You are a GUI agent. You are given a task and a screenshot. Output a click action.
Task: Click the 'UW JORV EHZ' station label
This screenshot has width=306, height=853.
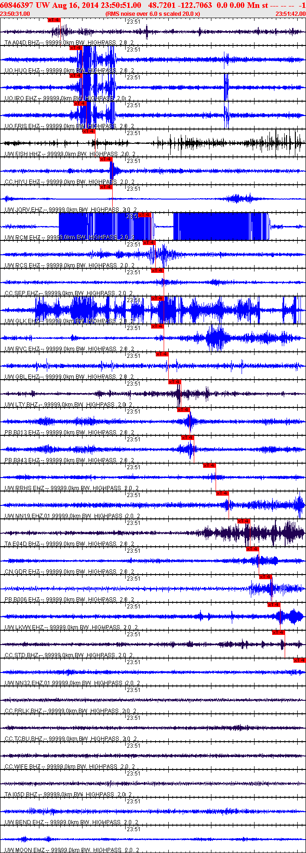point(24,210)
